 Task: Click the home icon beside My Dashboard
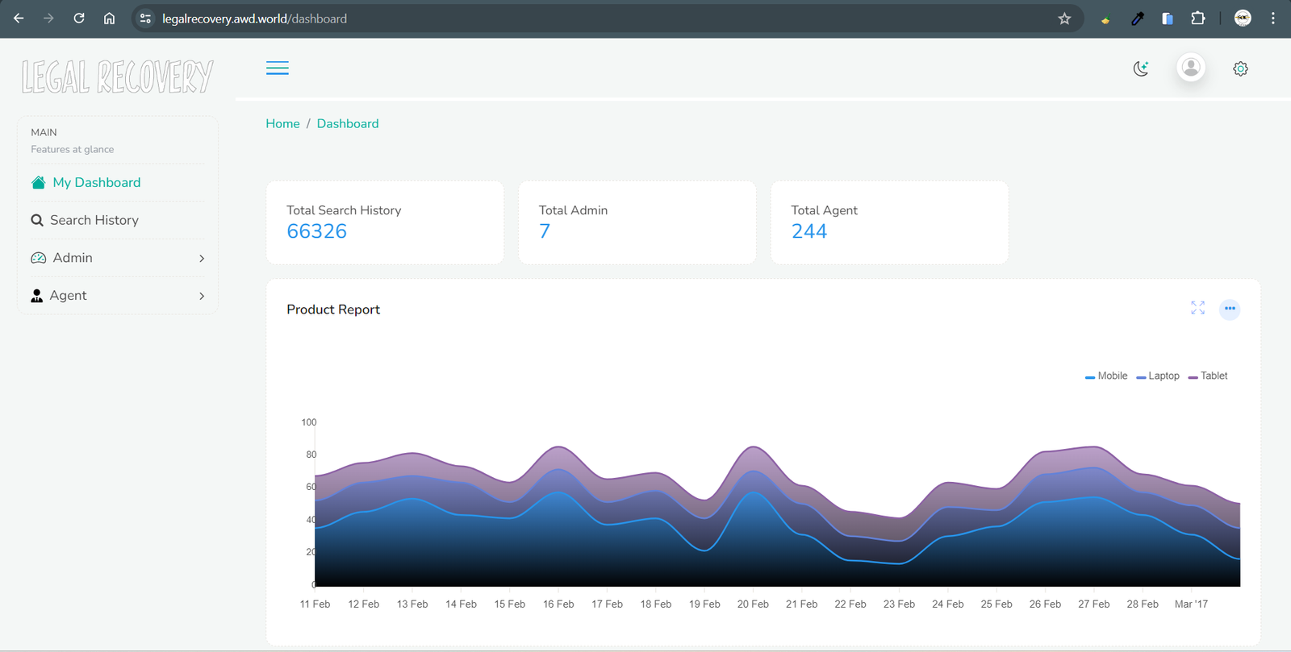point(38,182)
